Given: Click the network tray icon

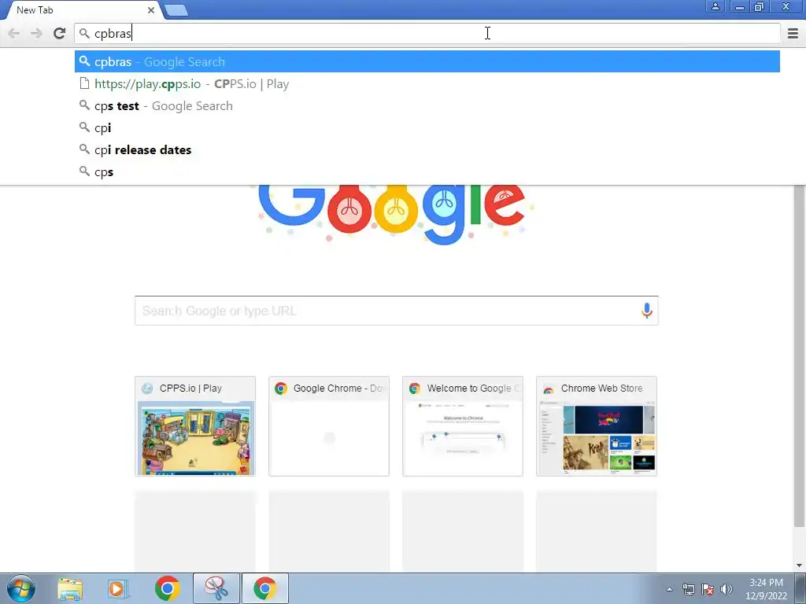Looking at the screenshot, I should (x=688, y=589).
